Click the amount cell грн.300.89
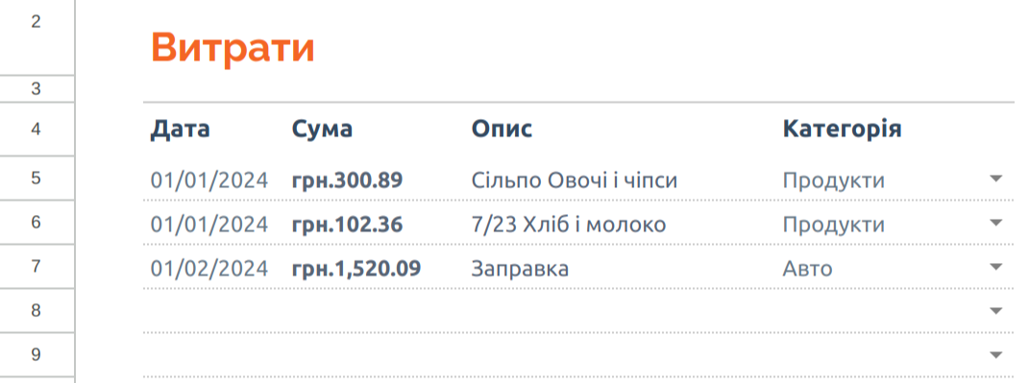Viewport: 1029px width, 383px height. coord(347,180)
